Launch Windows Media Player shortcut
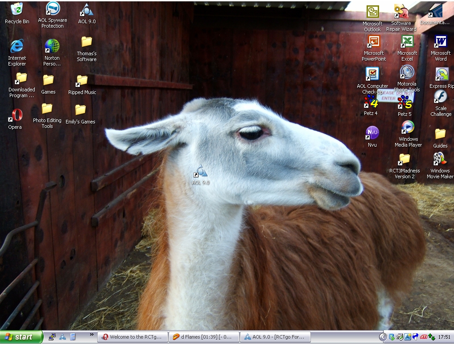 [x=408, y=128]
